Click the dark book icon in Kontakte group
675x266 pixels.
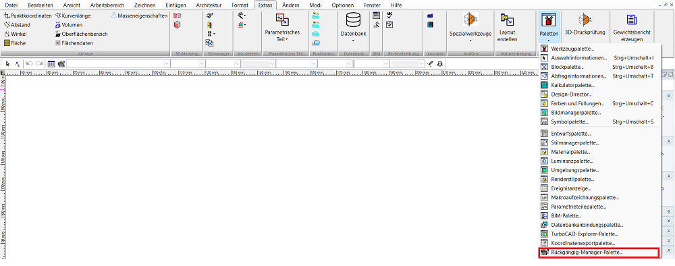[x=430, y=24]
